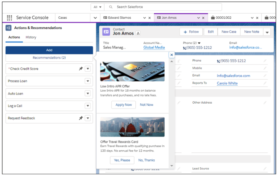
Task: Click the briefcase icon on tab 00001002
Action: (x=213, y=18)
